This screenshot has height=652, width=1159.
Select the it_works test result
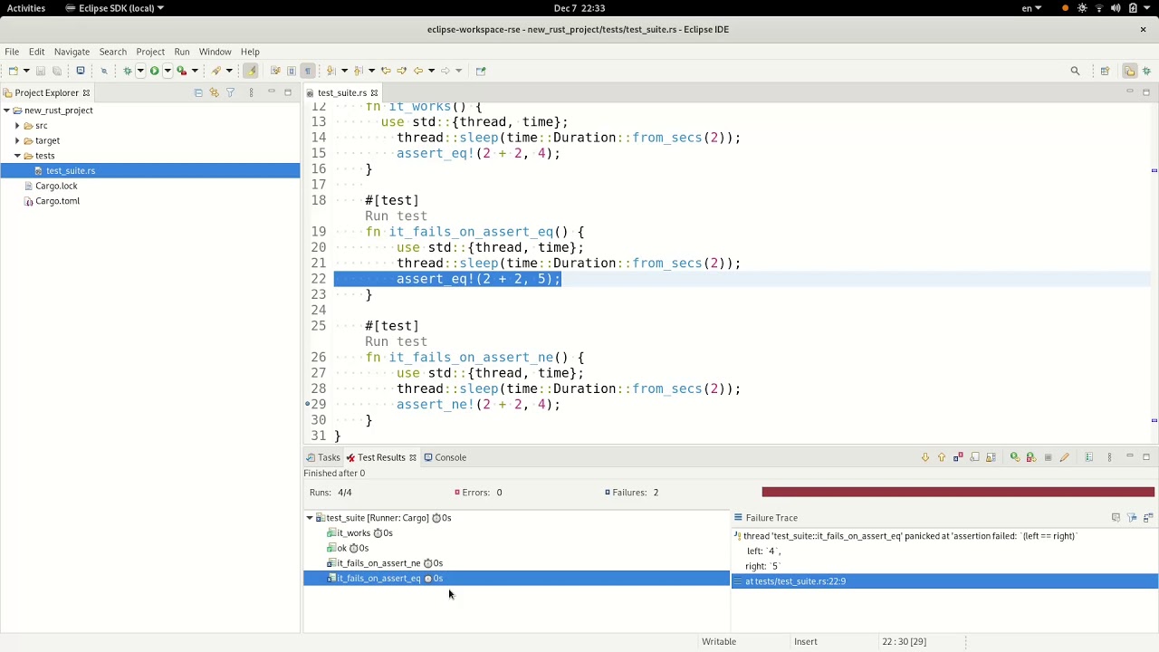point(359,533)
